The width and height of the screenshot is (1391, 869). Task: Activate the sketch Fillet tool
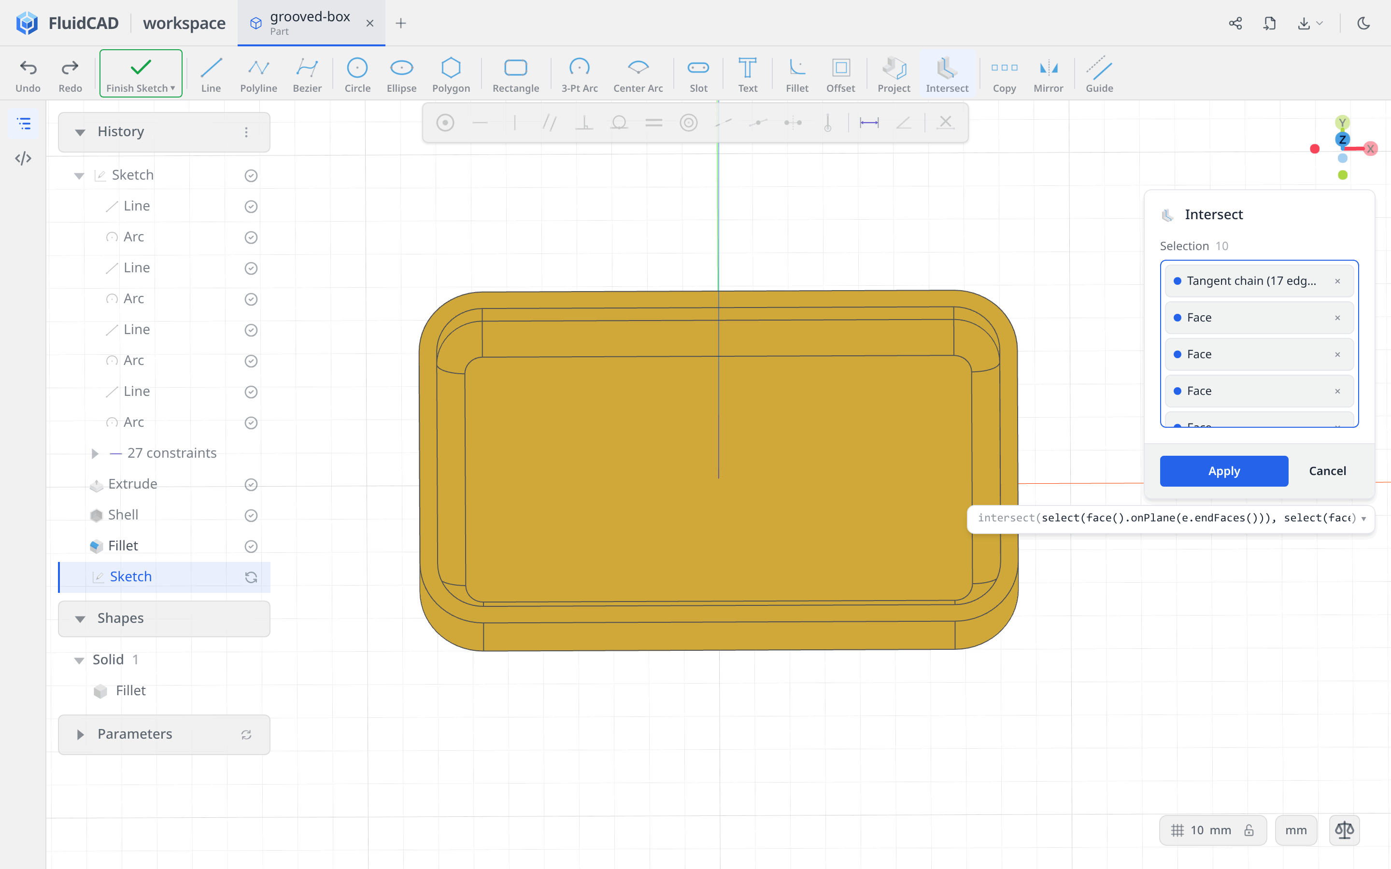click(797, 74)
